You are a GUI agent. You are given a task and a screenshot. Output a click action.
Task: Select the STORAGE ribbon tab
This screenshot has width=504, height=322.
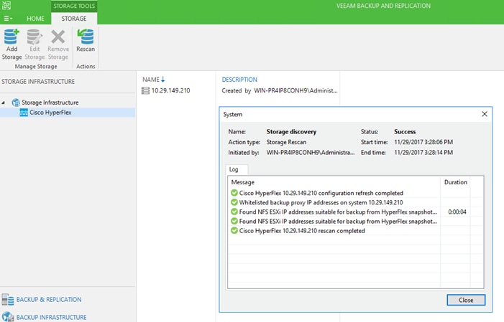(74, 19)
